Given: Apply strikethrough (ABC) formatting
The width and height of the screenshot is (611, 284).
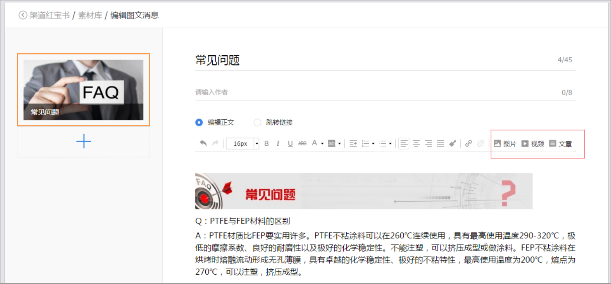Looking at the screenshot, I should tap(302, 143).
